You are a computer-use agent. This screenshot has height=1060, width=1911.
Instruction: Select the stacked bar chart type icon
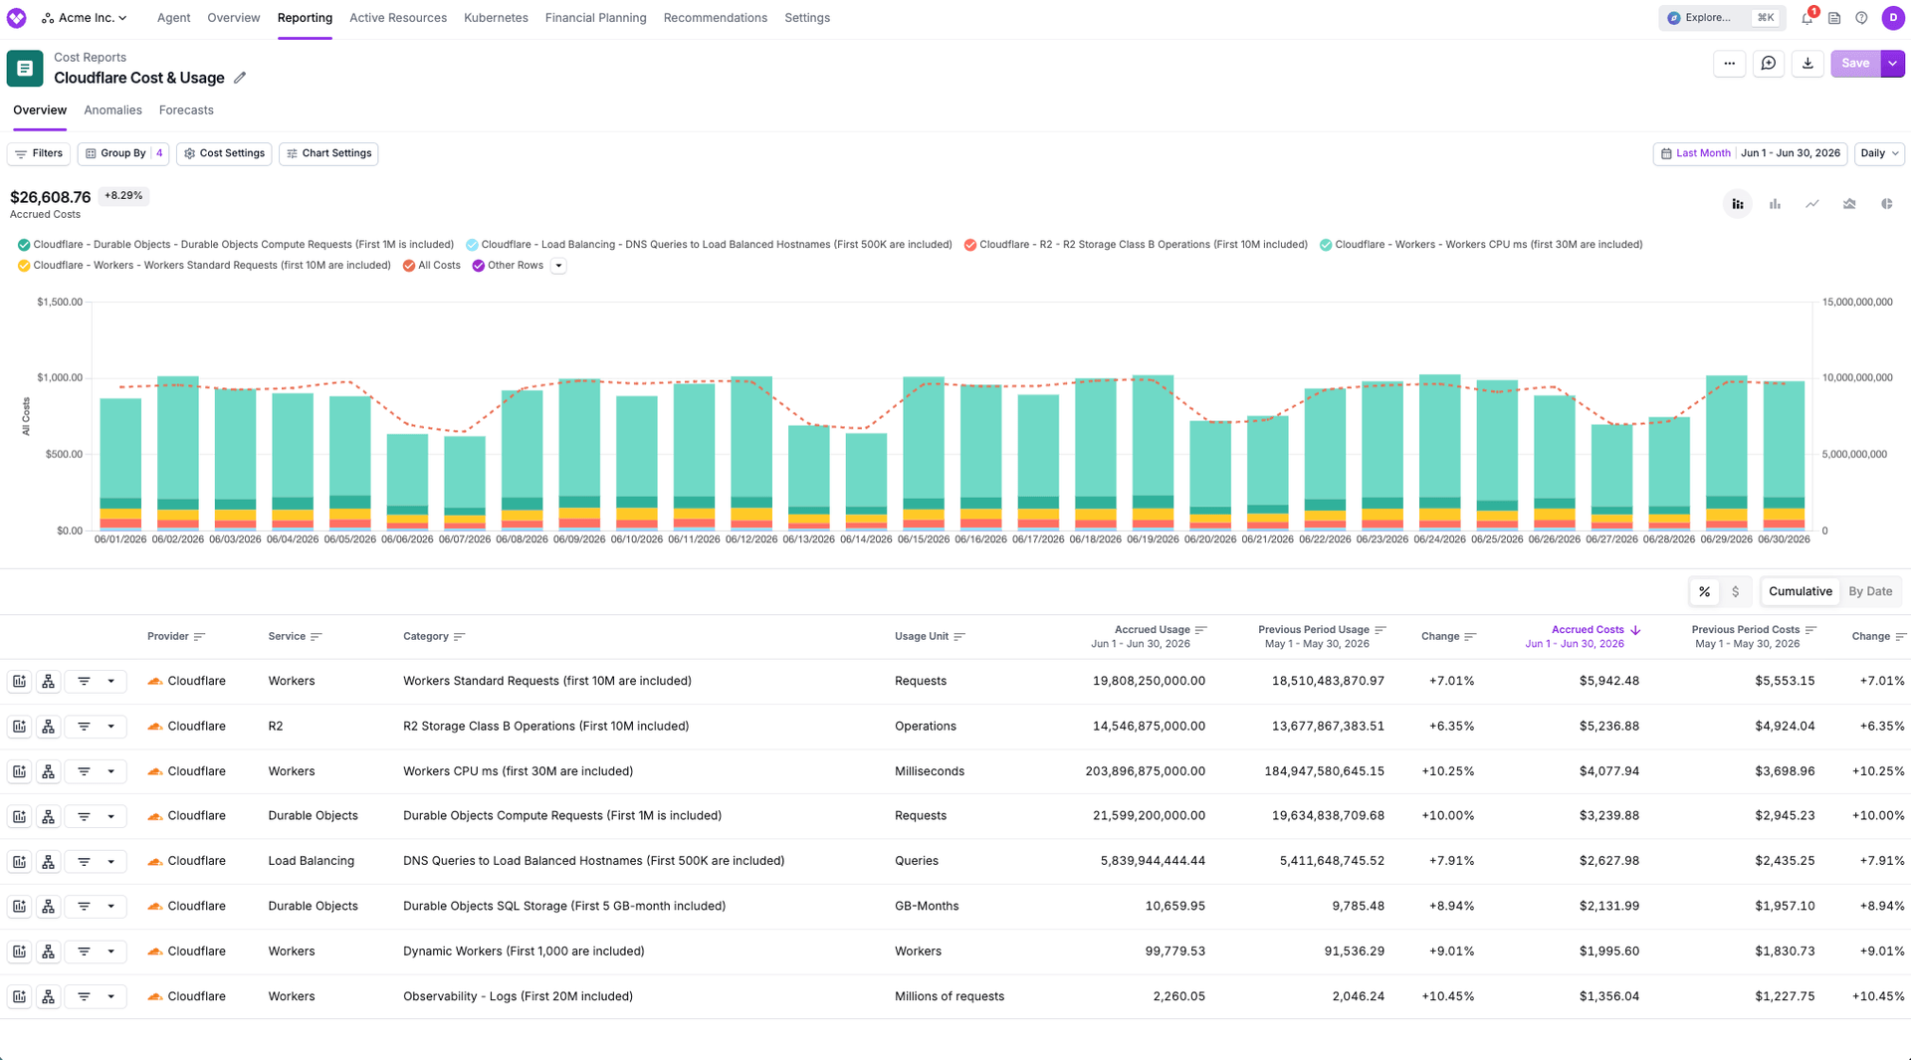1738,204
